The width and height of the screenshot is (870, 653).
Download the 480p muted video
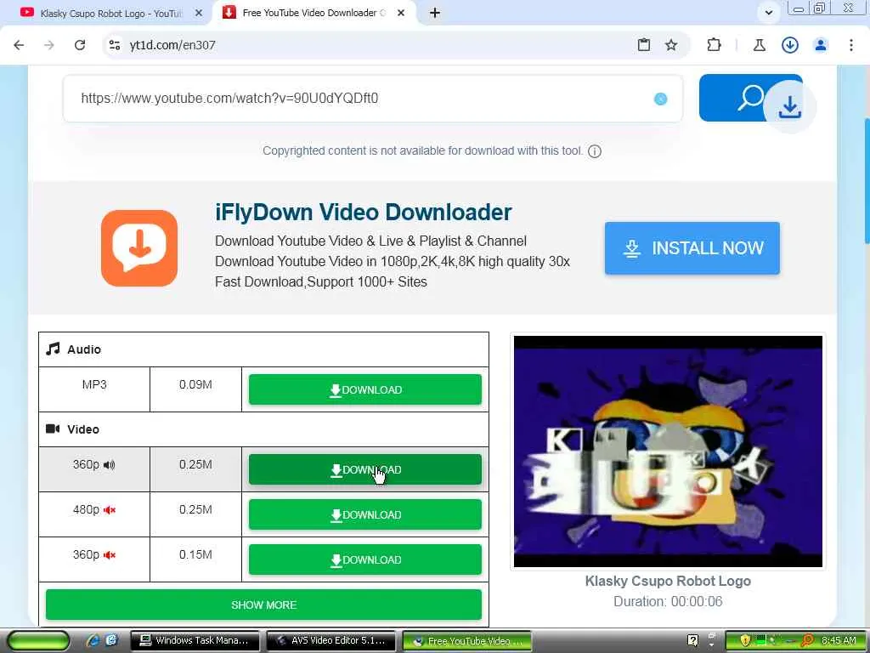[x=365, y=514]
